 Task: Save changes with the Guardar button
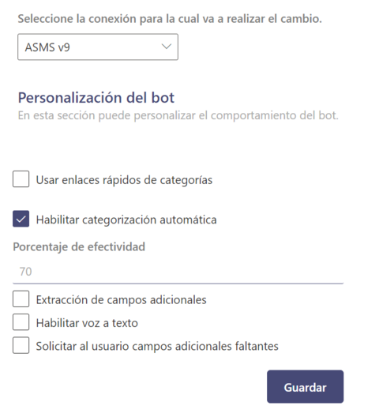305,386
